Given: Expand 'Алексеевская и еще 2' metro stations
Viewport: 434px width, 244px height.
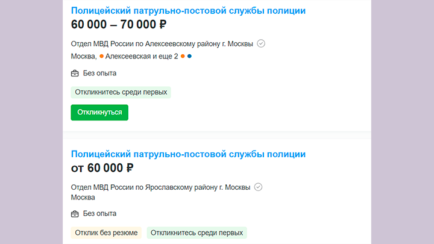Looking at the screenshot, I should coord(142,56).
